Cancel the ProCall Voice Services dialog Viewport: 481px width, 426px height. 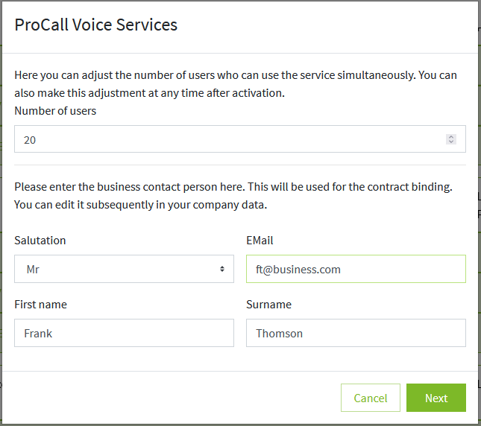pos(371,398)
